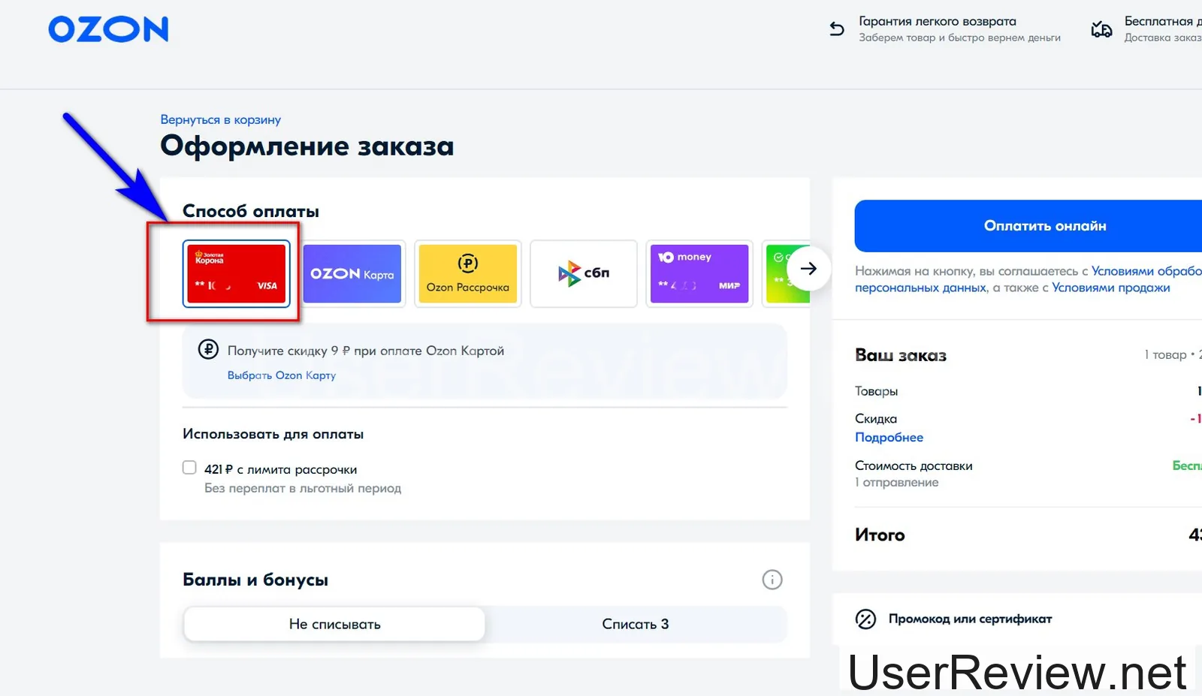The height and width of the screenshot is (696, 1202).
Task: Enable the 421 ₽ installment limit checkbox
Action: pyautogui.click(x=189, y=469)
